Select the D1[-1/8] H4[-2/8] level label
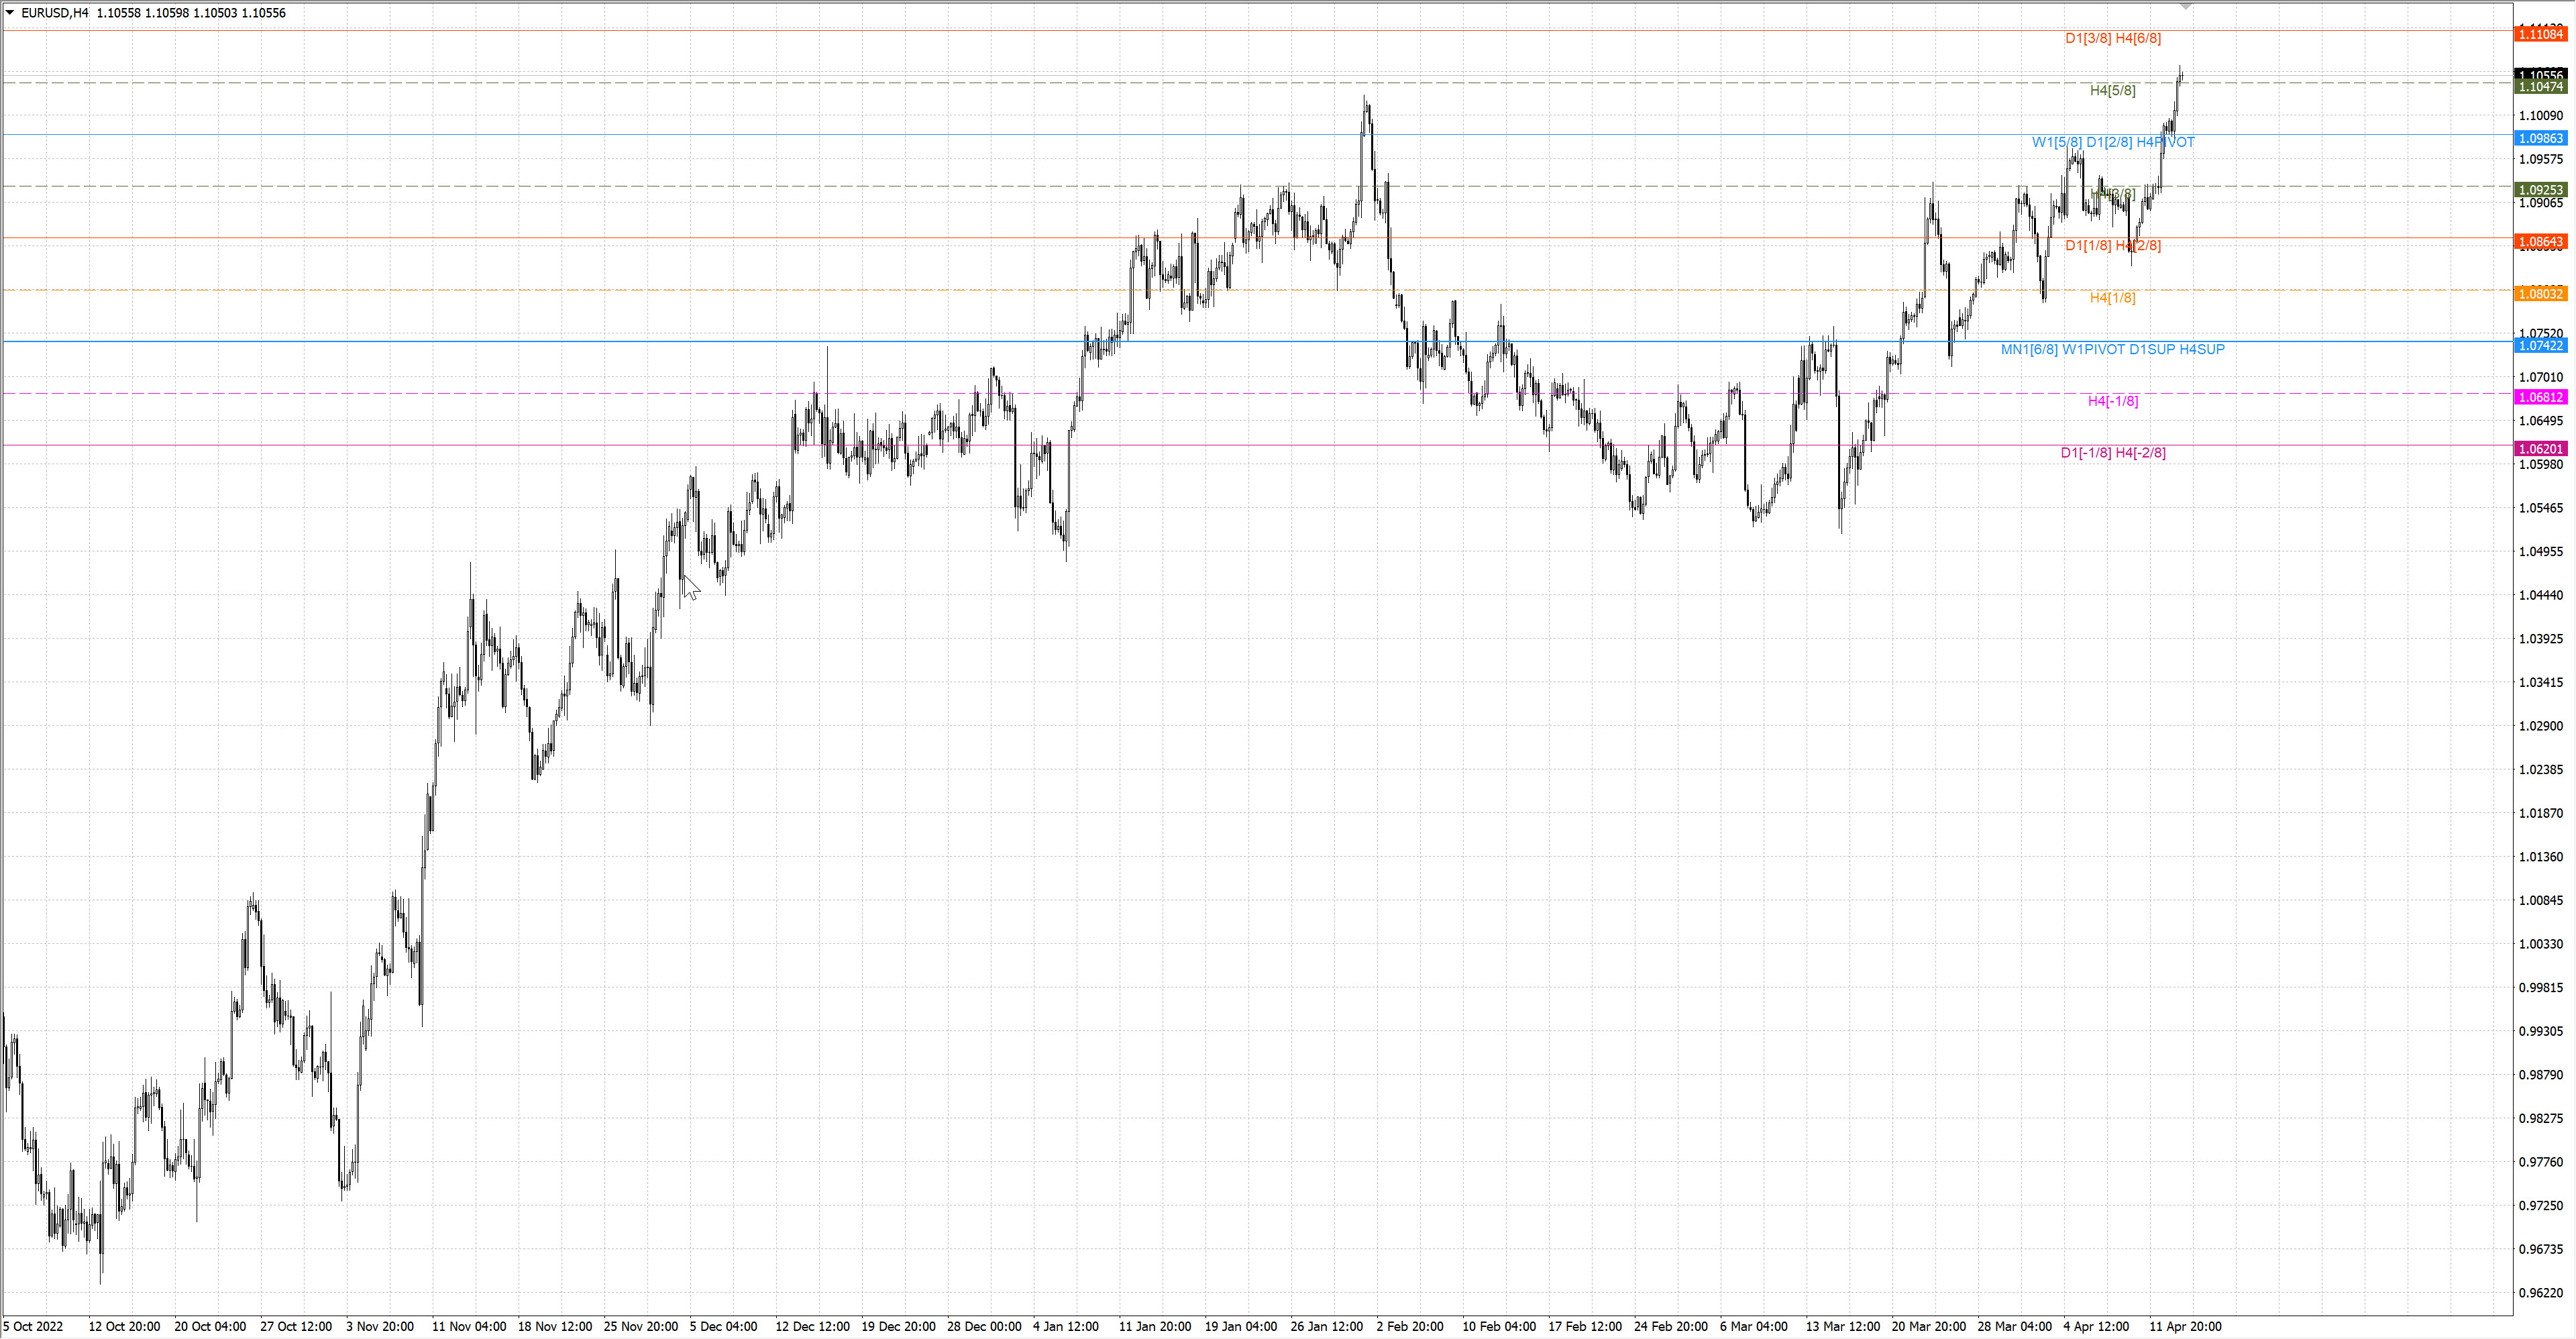 [x=2113, y=453]
